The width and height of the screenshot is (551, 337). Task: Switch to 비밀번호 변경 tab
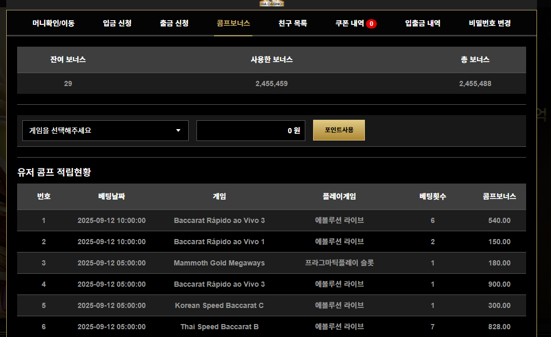(x=489, y=23)
